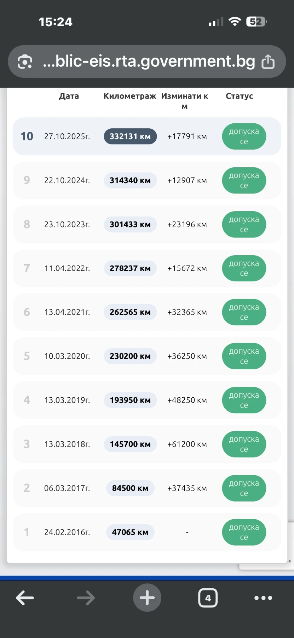
Task: Tap the forward navigation arrow
Action: tap(86, 598)
